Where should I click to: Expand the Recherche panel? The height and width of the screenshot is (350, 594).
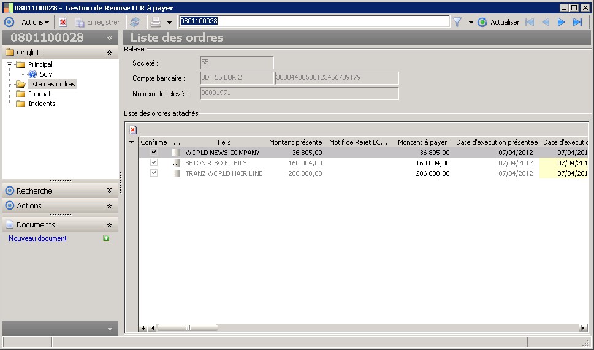pos(110,191)
